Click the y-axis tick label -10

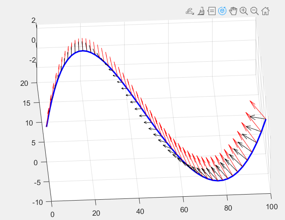(x=38, y=202)
